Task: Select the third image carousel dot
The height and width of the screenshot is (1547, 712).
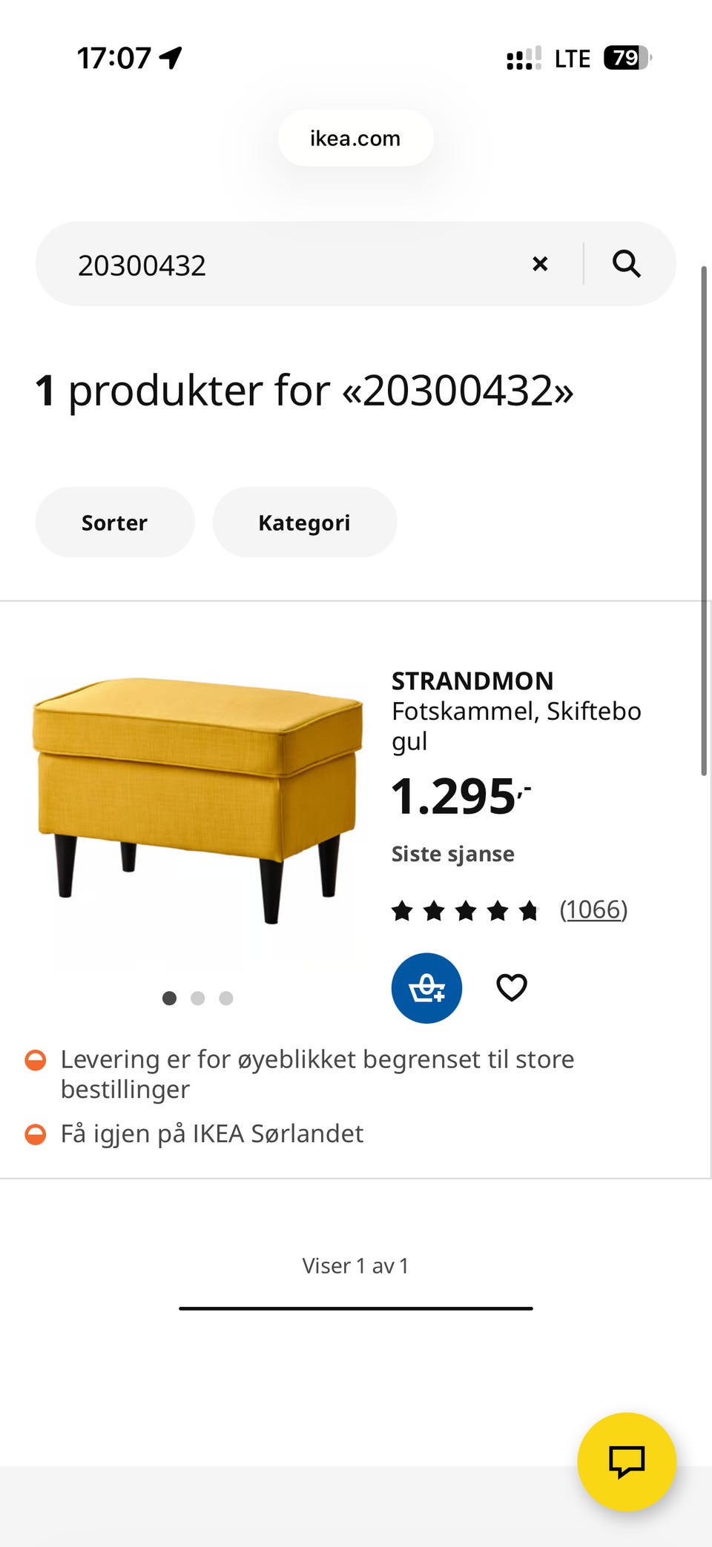Action: (x=226, y=998)
